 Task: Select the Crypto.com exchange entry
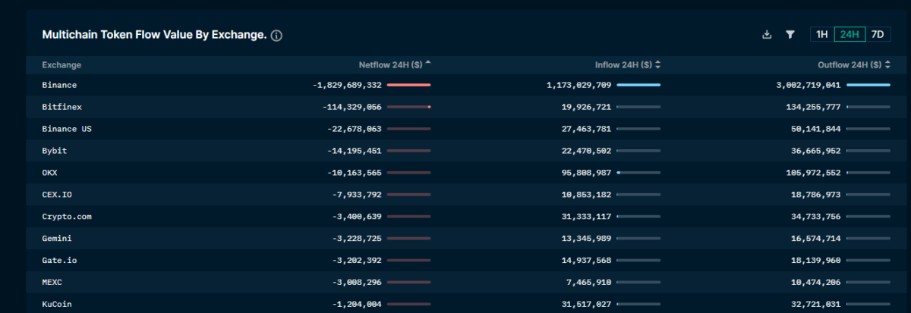(67, 217)
